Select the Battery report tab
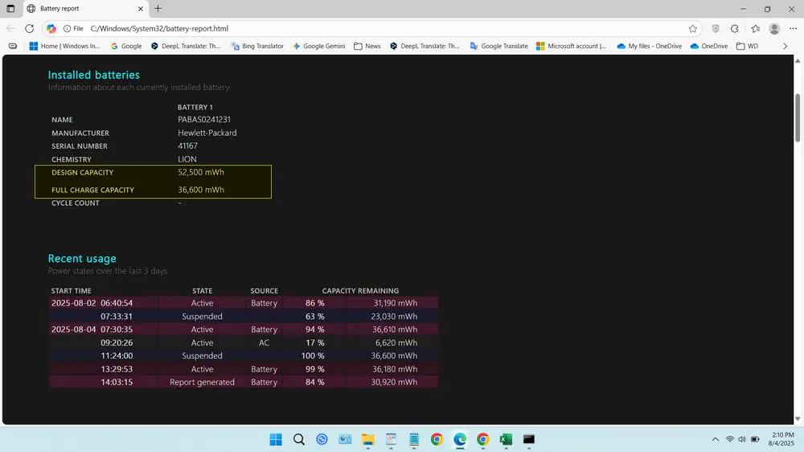804x452 pixels. point(84,9)
